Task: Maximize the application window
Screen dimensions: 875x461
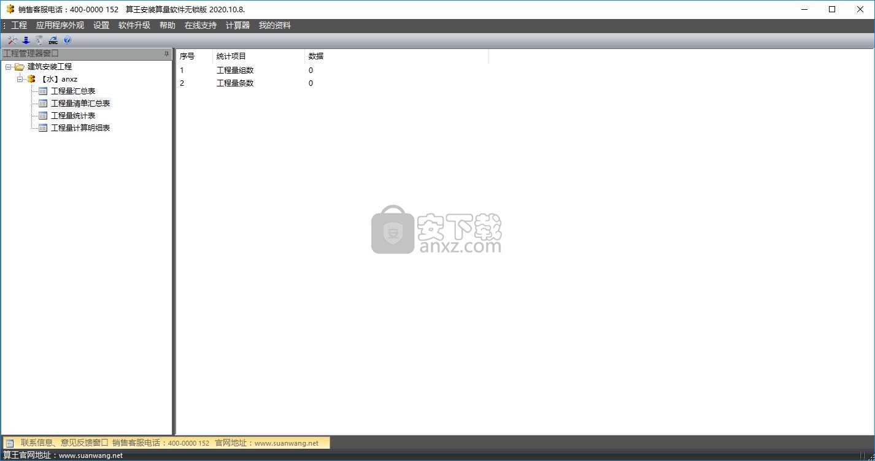Action: point(832,9)
